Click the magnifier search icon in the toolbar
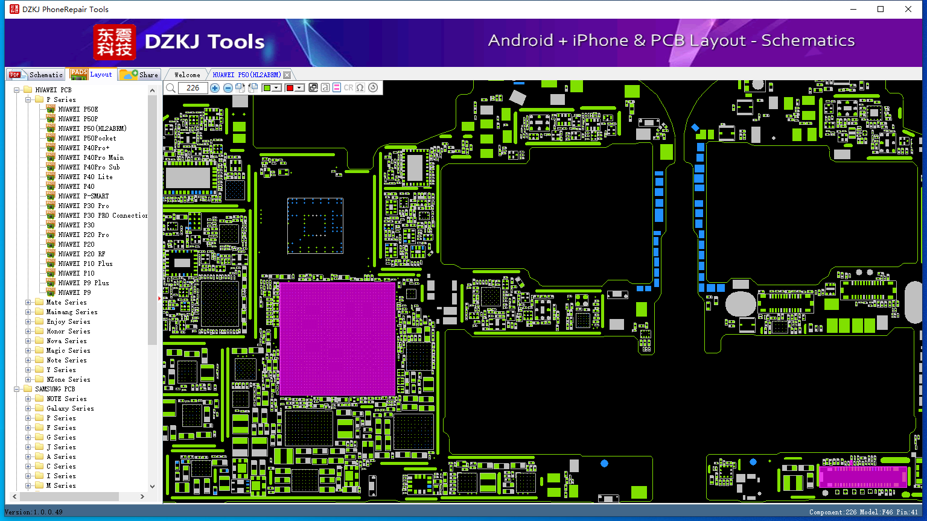This screenshot has height=521, width=927. point(171,88)
